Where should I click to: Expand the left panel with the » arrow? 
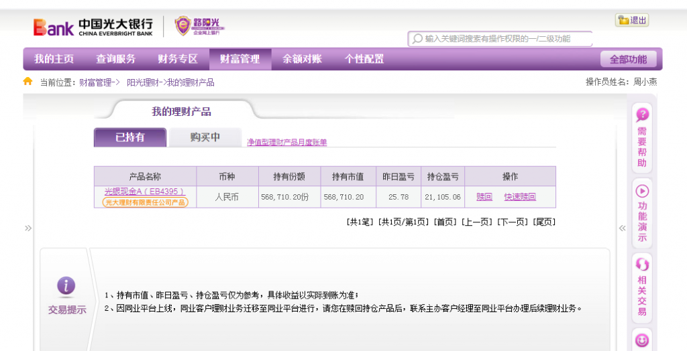28,228
